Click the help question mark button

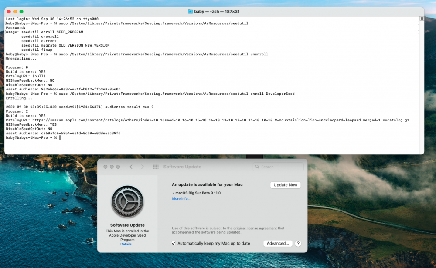coord(298,243)
